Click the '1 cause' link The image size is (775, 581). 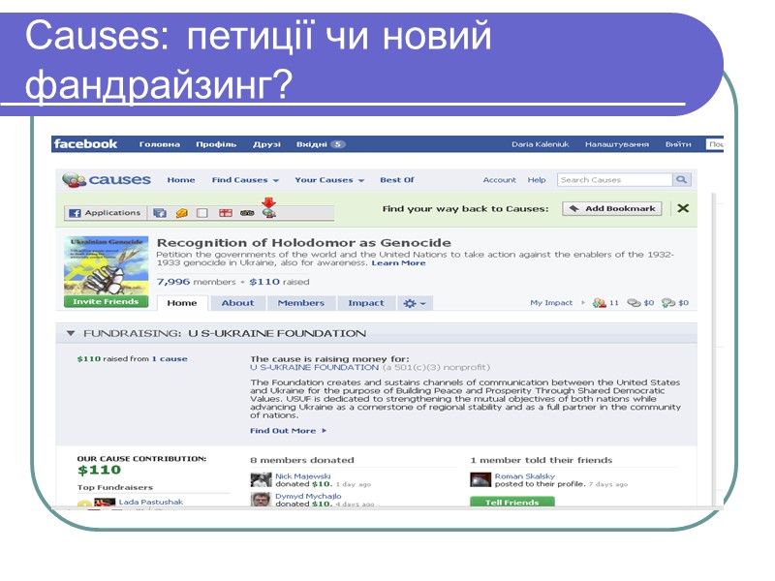tap(170, 358)
